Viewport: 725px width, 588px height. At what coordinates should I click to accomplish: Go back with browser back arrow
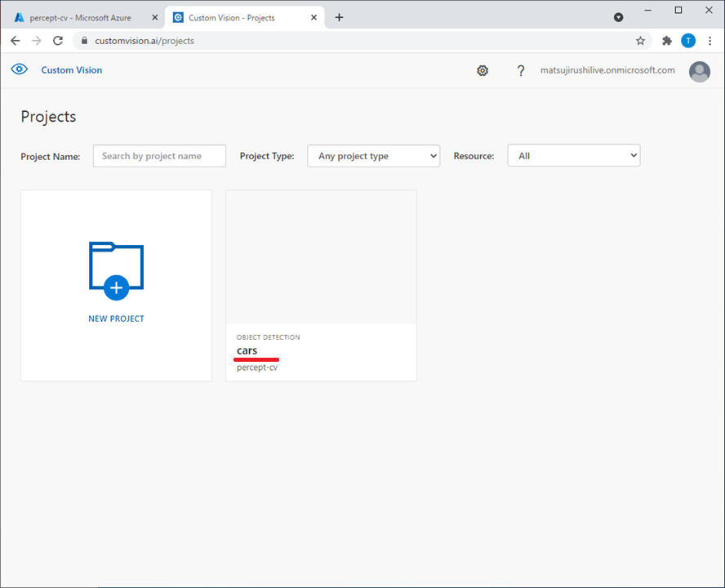pyautogui.click(x=16, y=41)
